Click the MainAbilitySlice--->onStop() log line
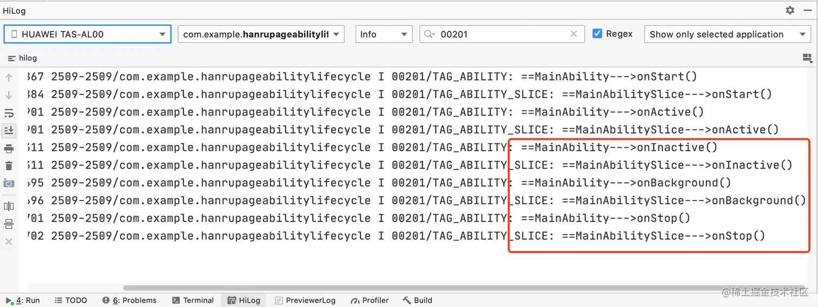 (x=397, y=236)
